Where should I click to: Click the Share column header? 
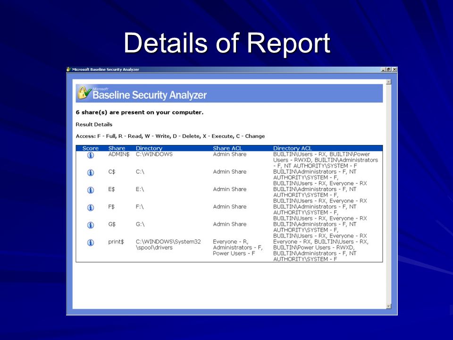coord(117,148)
